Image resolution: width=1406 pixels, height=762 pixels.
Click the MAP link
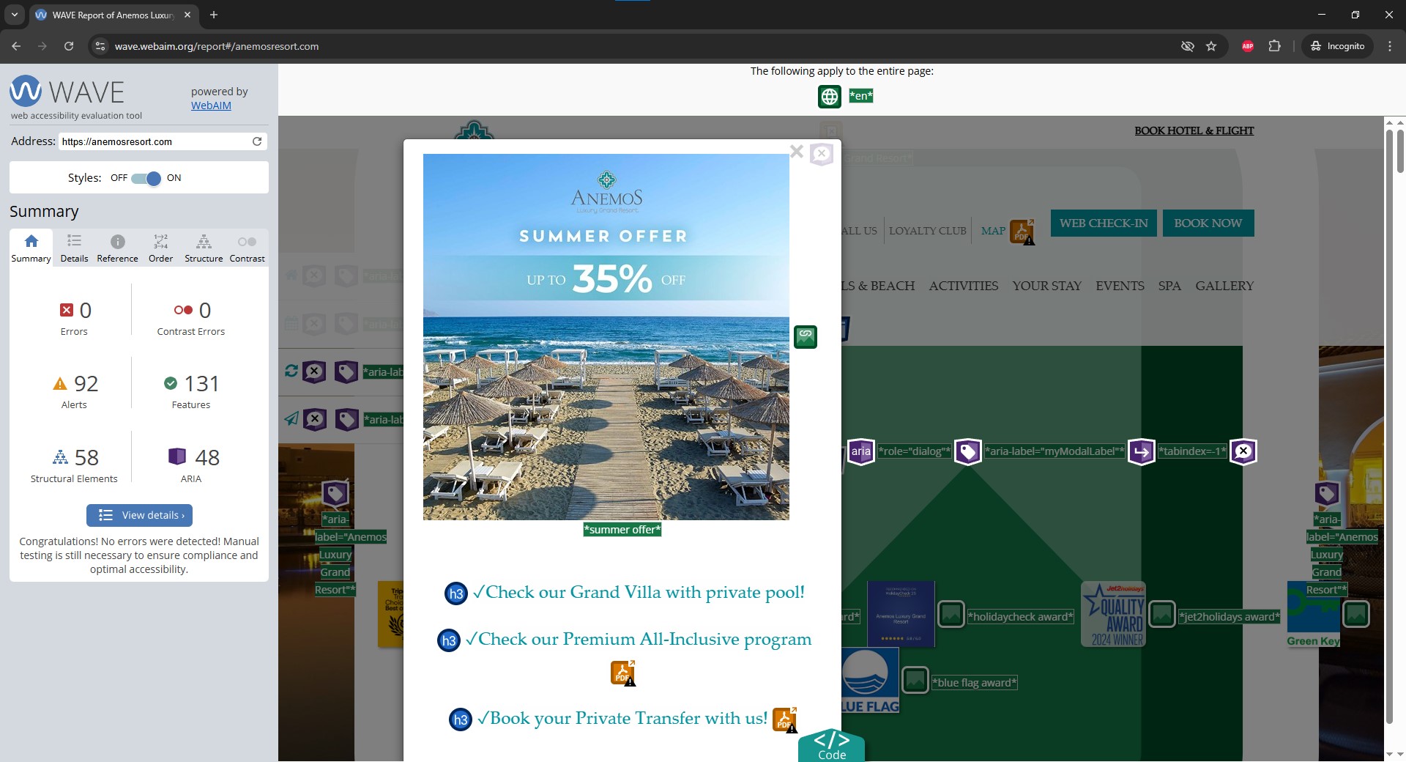[994, 231]
